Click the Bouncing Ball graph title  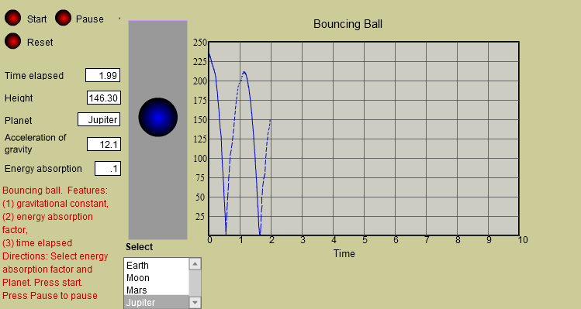[x=348, y=24]
